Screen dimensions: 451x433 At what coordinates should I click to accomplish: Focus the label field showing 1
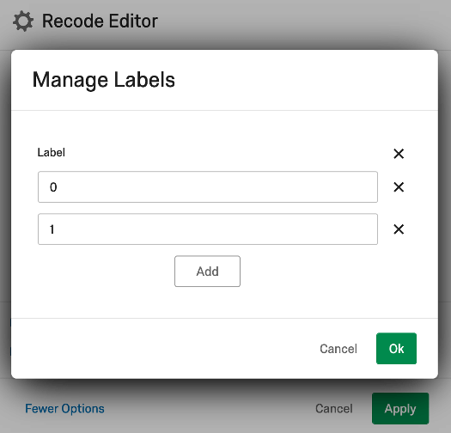(208, 229)
